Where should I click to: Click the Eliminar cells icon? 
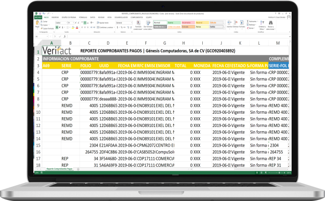pyautogui.click(x=236, y=23)
